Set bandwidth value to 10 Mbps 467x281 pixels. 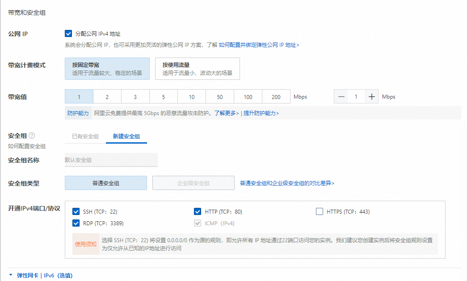click(x=192, y=97)
